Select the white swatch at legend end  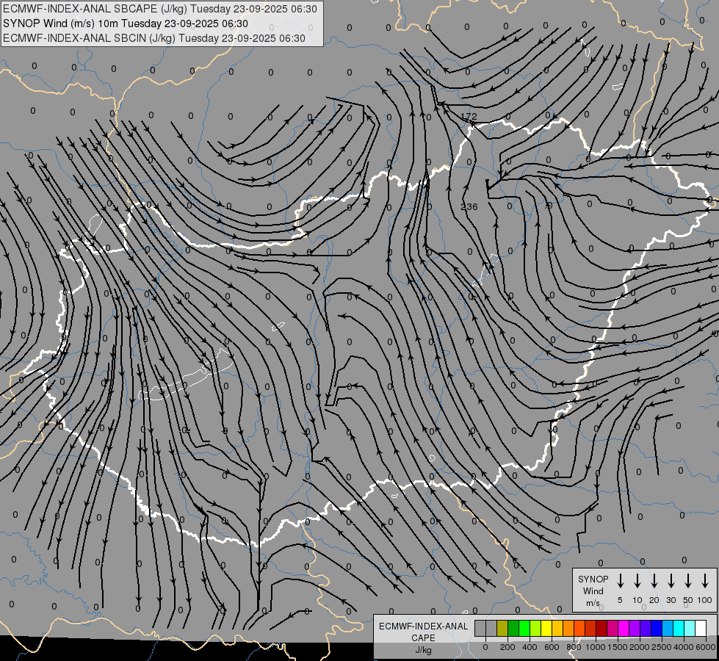pos(701,629)
